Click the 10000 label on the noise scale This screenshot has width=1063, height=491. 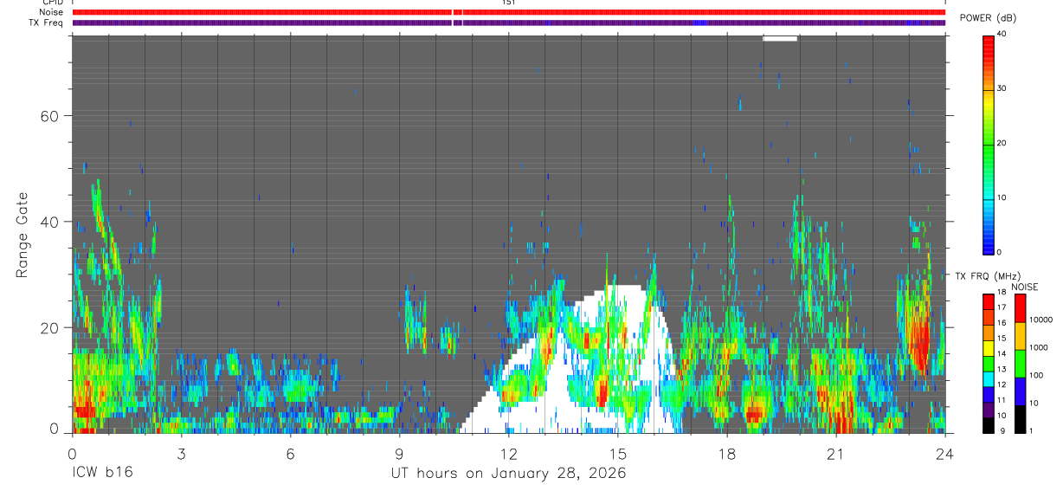click(x=1040, y=320)
